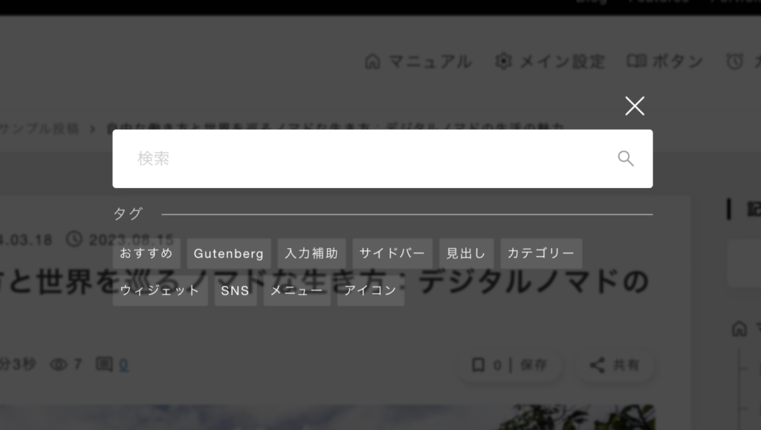Open the カテゴリー tag

point(541,253)
